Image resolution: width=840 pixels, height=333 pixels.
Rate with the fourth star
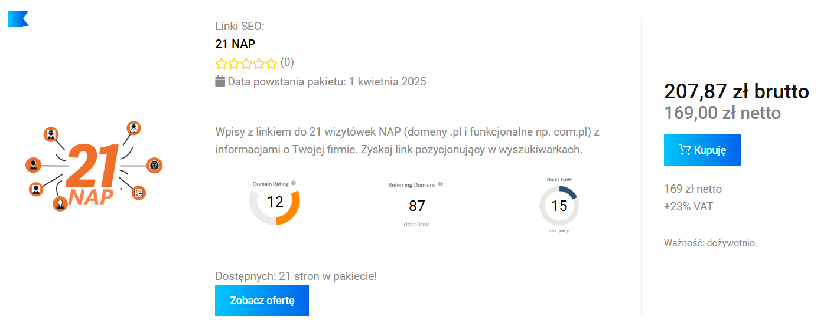259,64
